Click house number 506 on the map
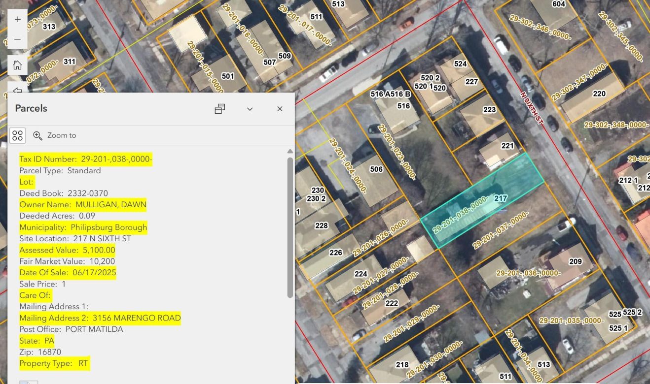Viewport: 650px width, 384px height. pos(376,169)
